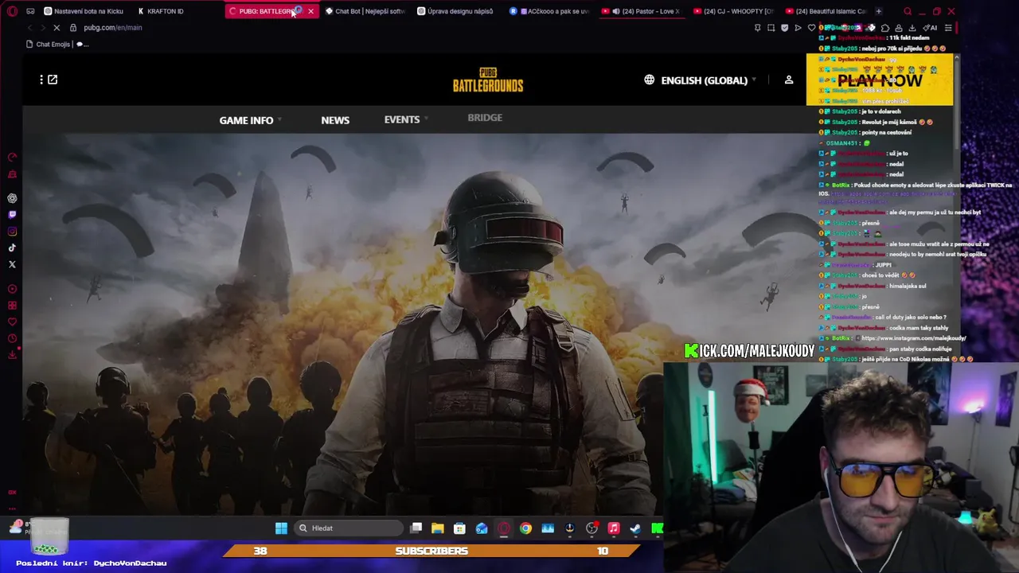Open the extensions cube icon
The width and height of the screenshot is (1019, 573).
point(884,28)
